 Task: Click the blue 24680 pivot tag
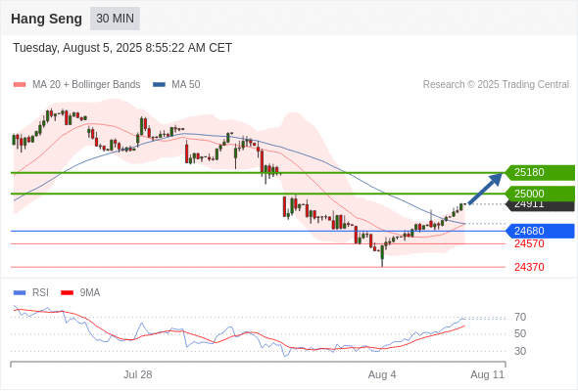click(539, 231)
